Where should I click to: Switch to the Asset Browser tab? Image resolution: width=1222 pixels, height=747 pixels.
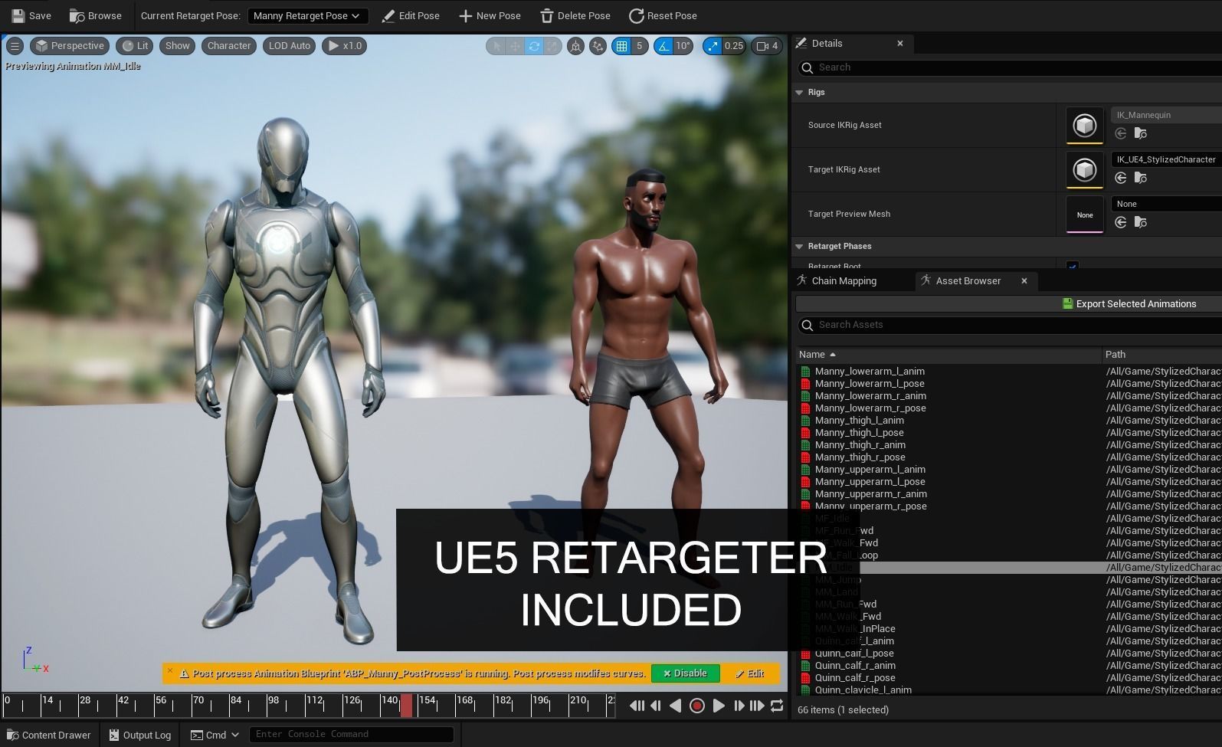point(968,281)
